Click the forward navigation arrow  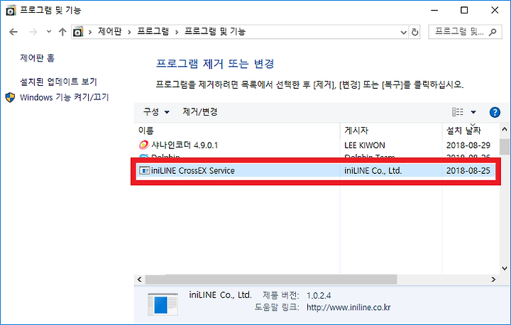33,32
